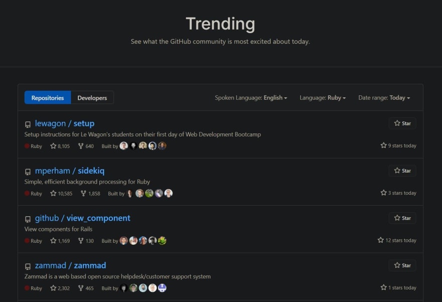Image resolution: width=442 pixels, height=302 pixels.
Task: Switch to the Developers tab
Action: coord(92,98)
